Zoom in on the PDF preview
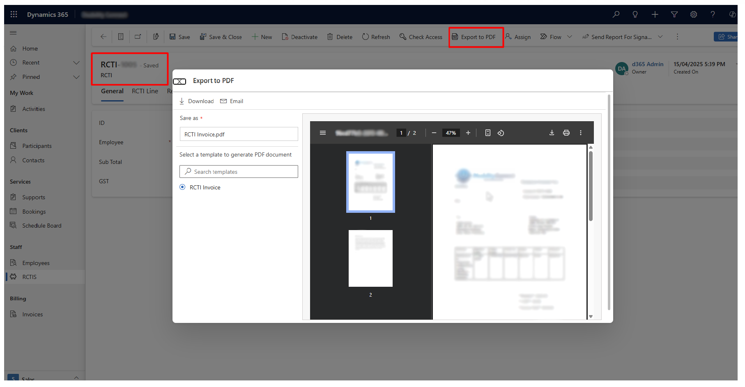745x387 pixels. [468, 133]
